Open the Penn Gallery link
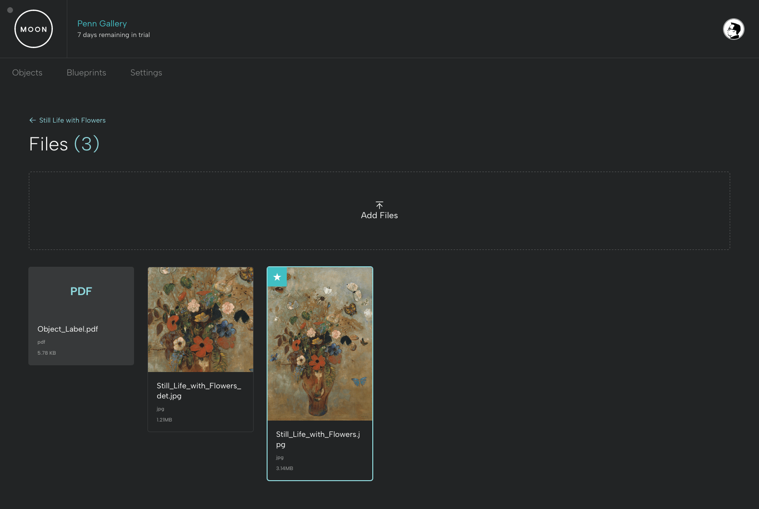The width and height of the screenshot is (759, 509). click(x=102, y=24)
